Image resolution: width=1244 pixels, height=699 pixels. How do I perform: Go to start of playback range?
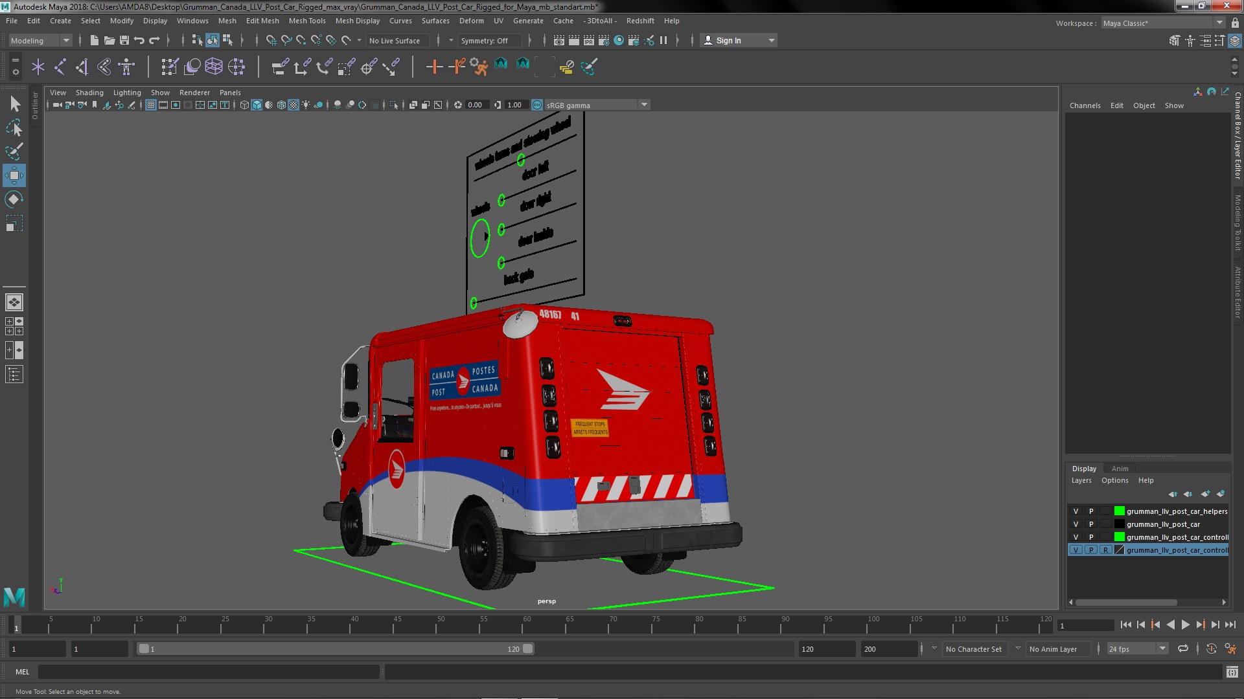tap(1125, 625)
